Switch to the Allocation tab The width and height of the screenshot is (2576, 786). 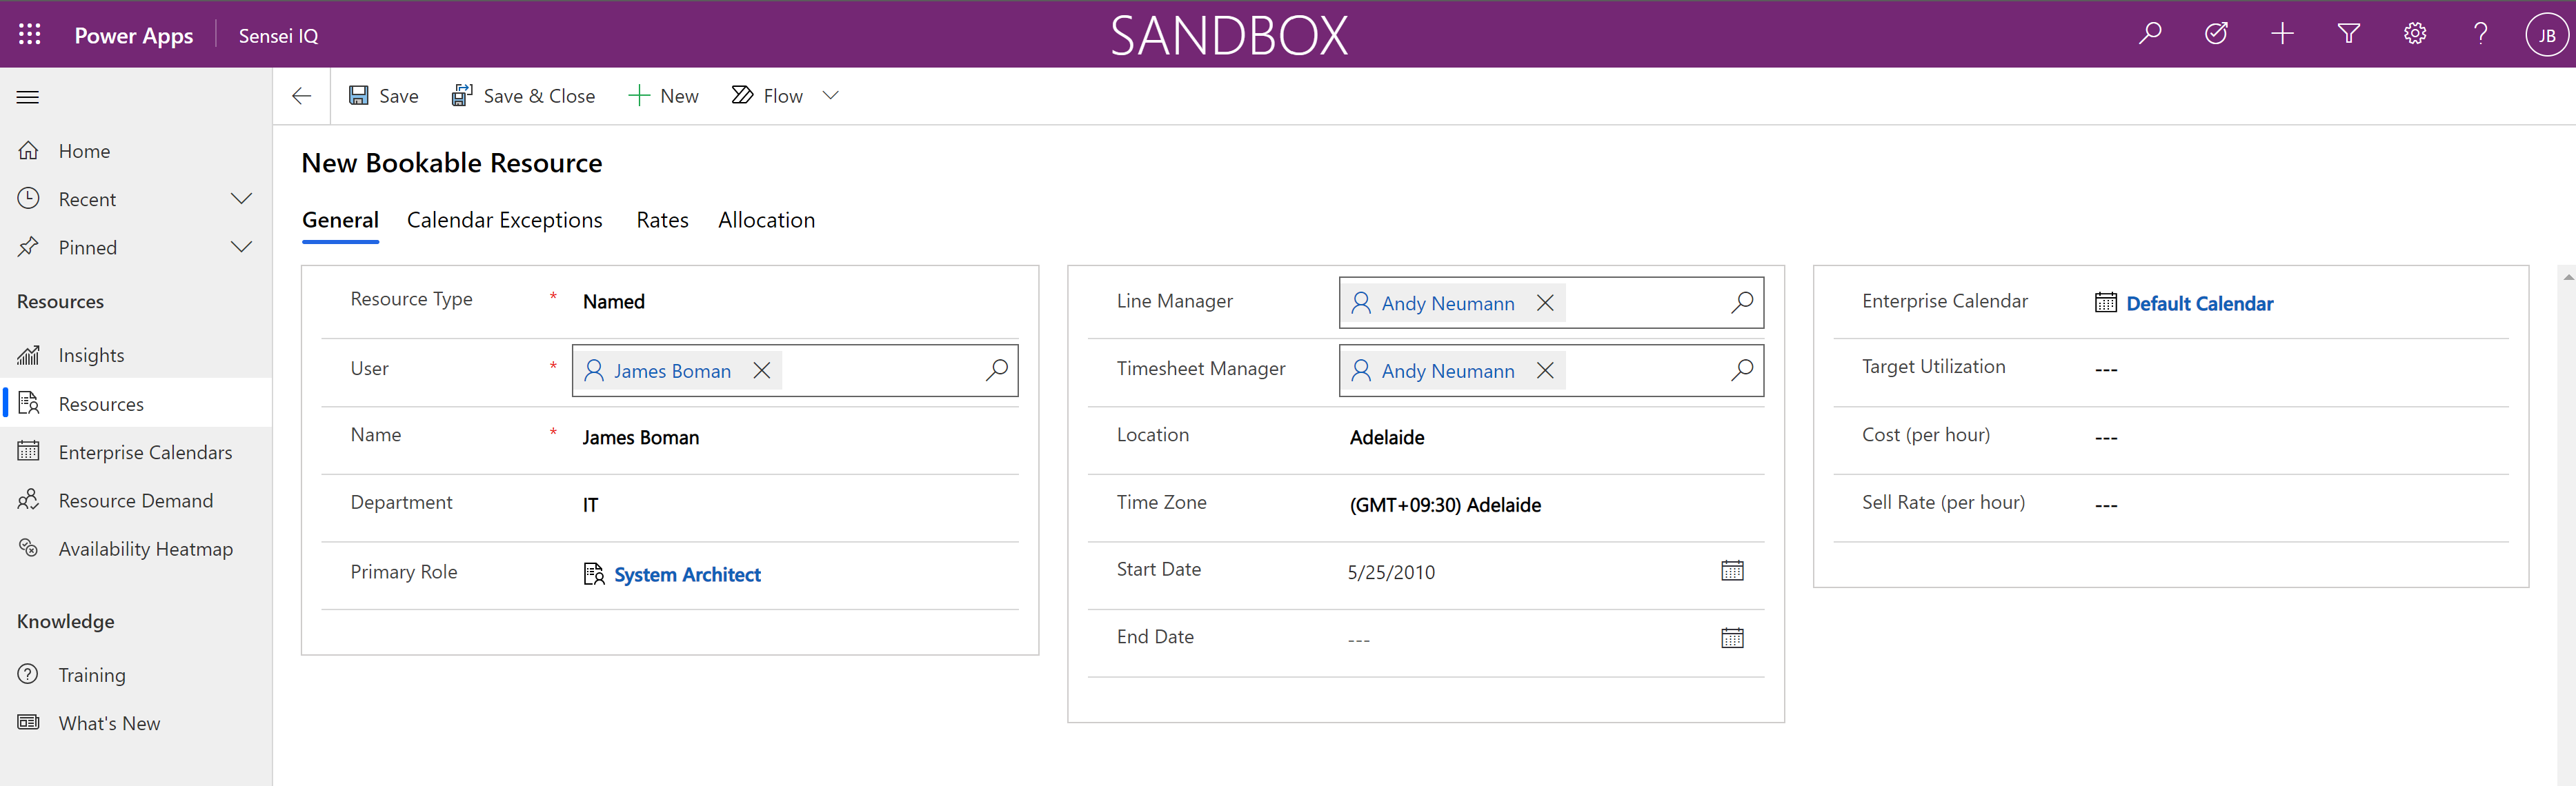(766, 220)
